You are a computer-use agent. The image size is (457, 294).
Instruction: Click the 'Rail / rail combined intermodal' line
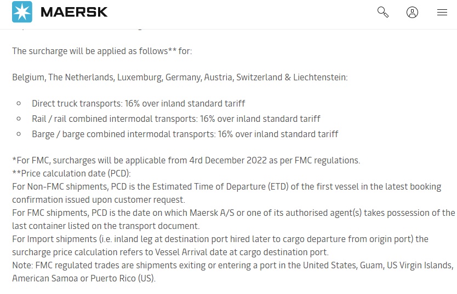coord(176,119)
